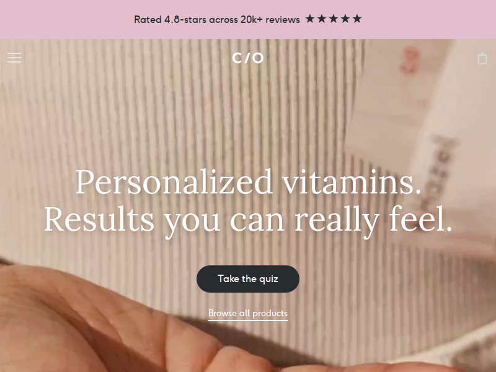Image resolution: width=496 pixels, height=372 pixels.
Task: Select the Results you can really feel line
Action: pos(249,220)
